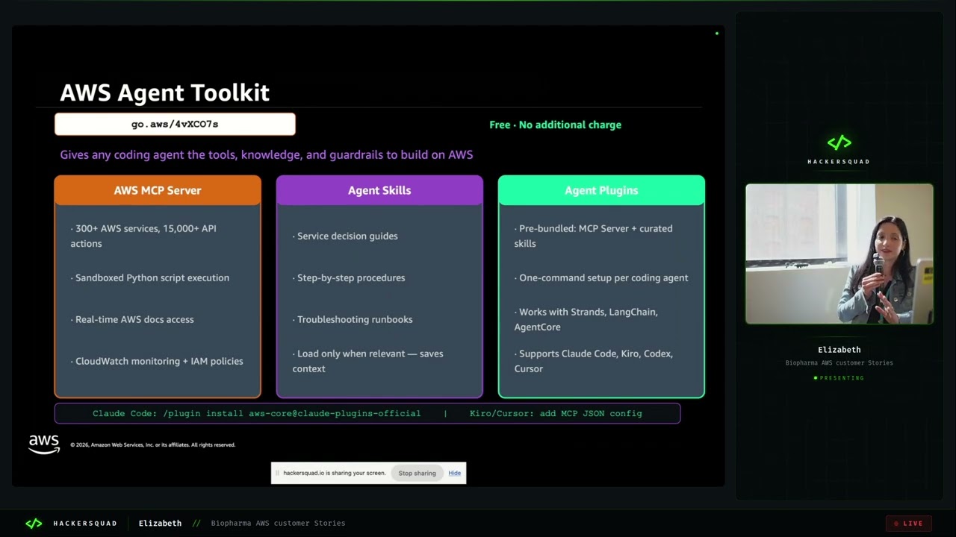Click the Agent Plugins card header
This screenshot has height=537, width=956.
601,190
